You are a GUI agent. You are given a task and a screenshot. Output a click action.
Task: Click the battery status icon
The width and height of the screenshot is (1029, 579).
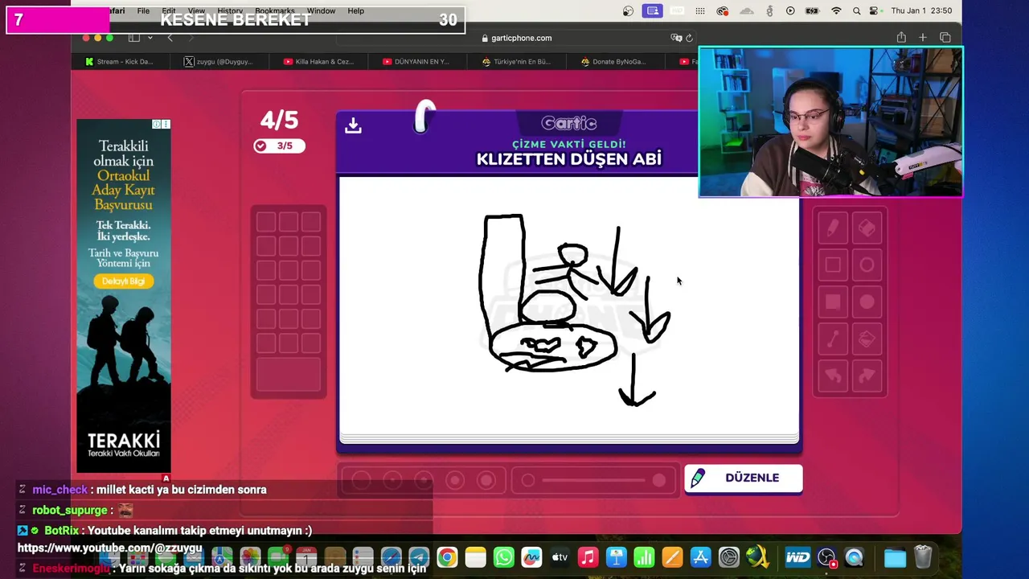click(813, 10)
